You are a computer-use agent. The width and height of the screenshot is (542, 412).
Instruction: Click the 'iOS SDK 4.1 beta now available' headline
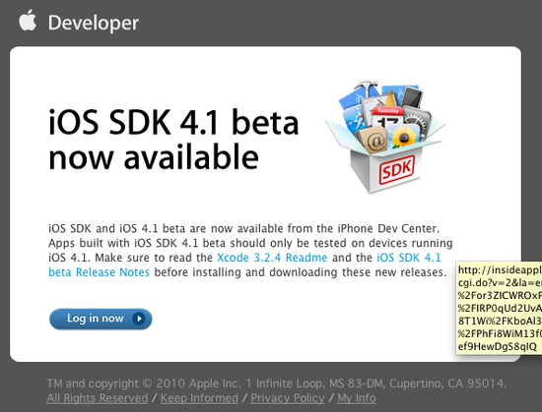click(x=173, y=140)
